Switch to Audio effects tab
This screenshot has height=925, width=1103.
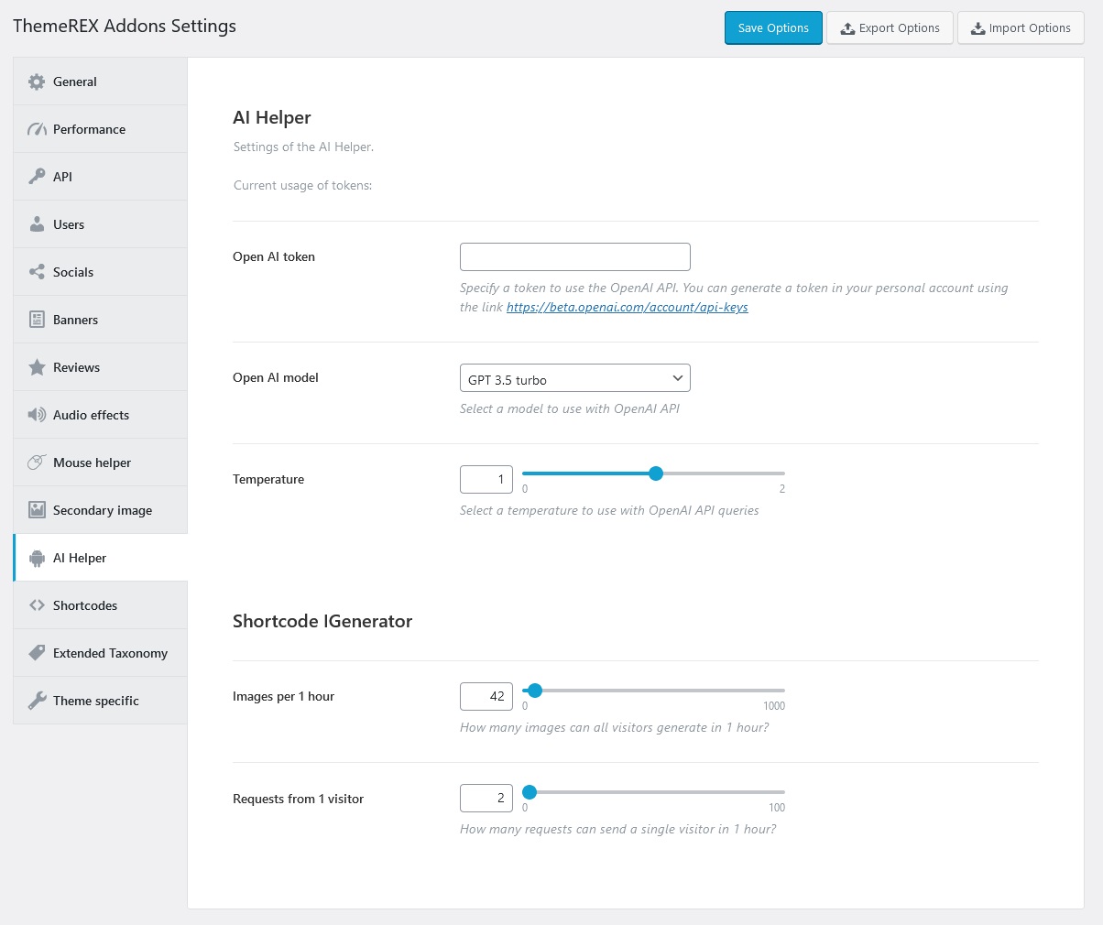click(x=101, y=415)
